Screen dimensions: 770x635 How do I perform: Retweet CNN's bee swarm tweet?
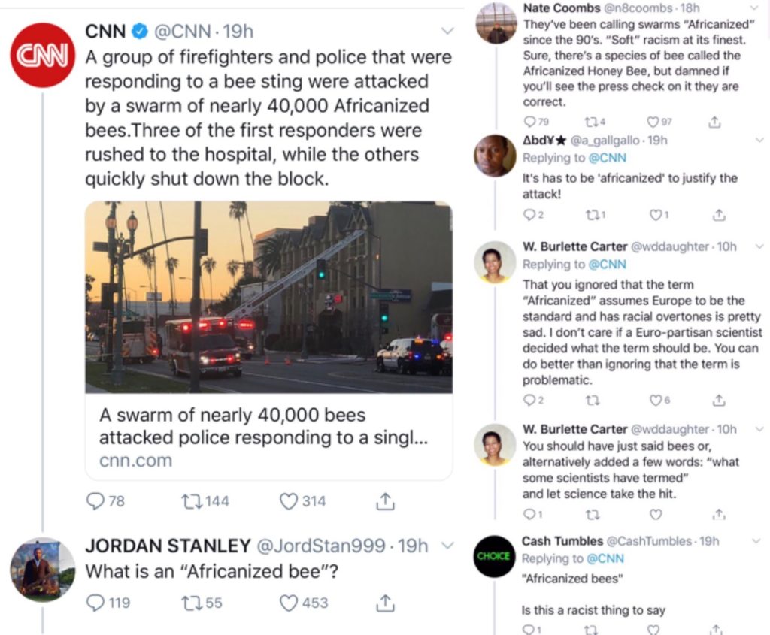(194, 500)
